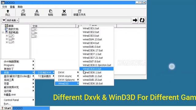Viewport: 196px width, 110px height.
Task: Open the dxvk帧数限制 start menu entry
Action: (x=17, y=61)
